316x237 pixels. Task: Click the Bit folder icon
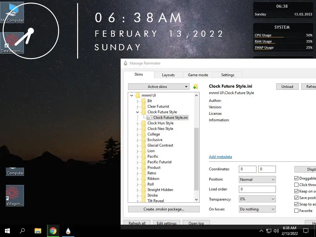tap(144, 101)
